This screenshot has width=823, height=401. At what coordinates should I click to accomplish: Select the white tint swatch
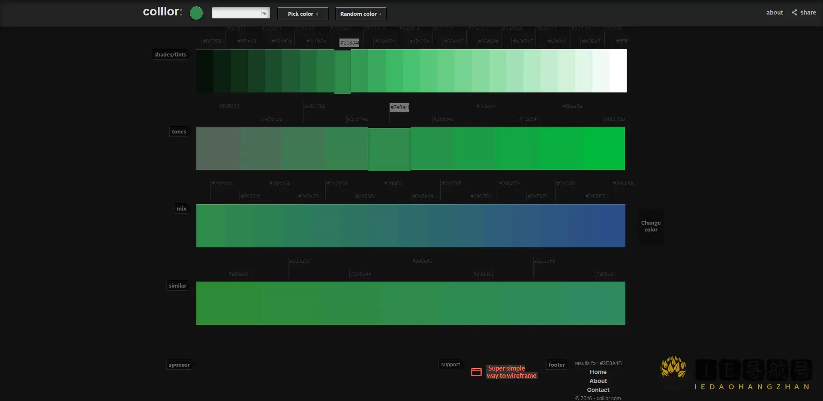(x=618, y=71)
